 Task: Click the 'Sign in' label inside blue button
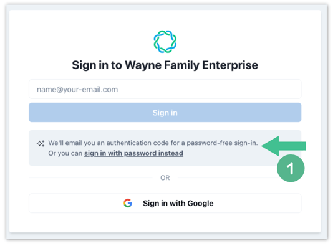165,113
